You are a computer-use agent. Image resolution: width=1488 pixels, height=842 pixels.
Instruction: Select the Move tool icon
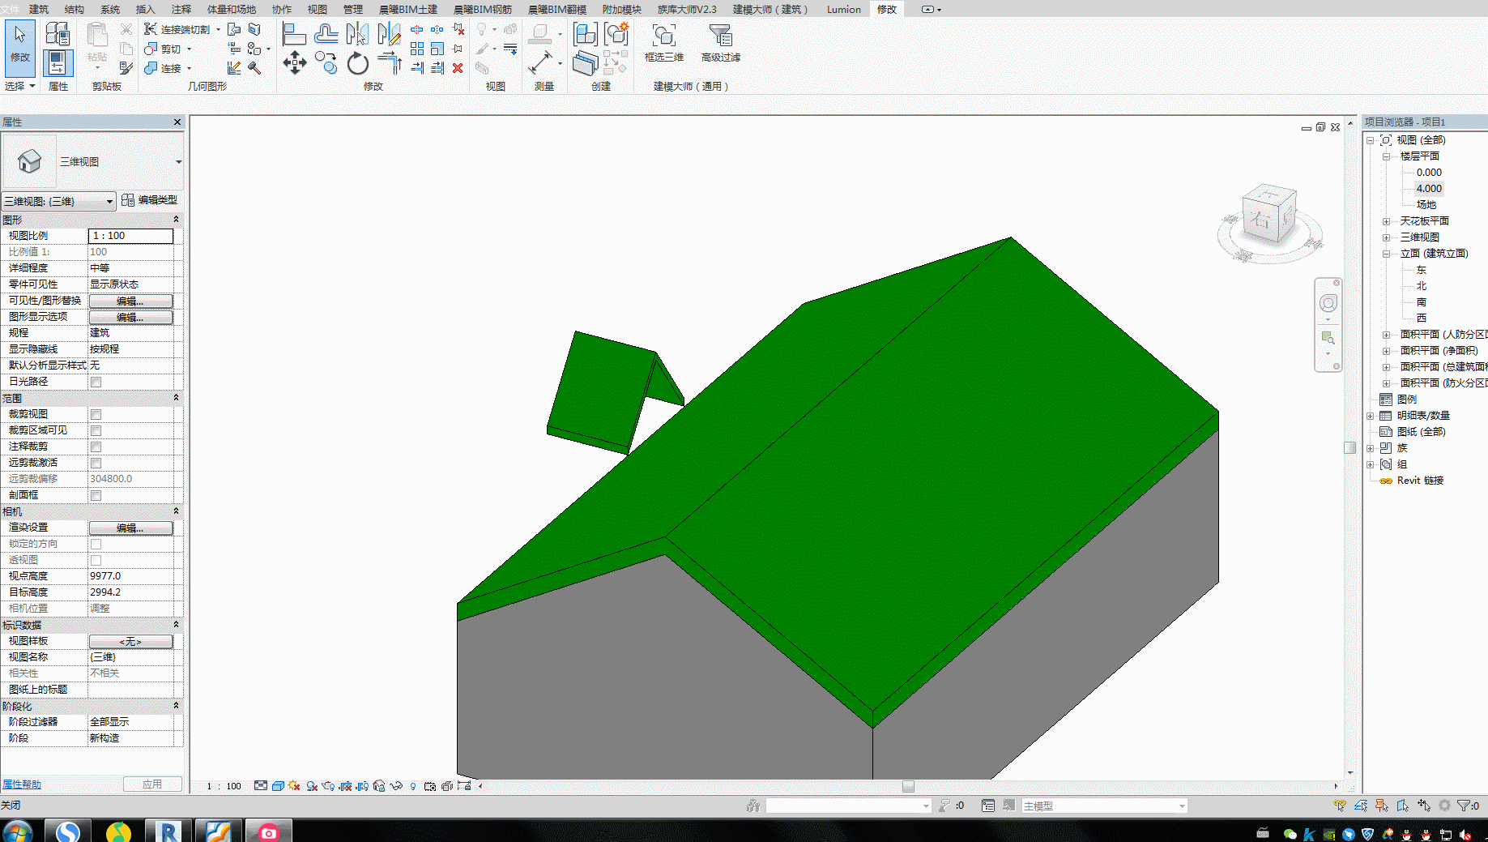(294, 63)
